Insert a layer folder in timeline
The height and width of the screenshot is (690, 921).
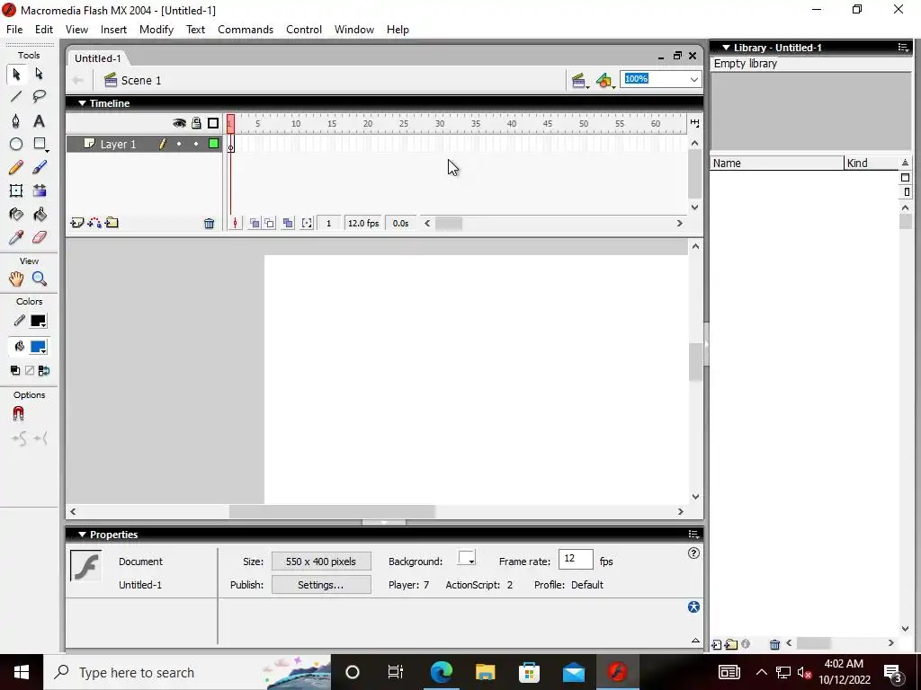[x=112, y=223]
